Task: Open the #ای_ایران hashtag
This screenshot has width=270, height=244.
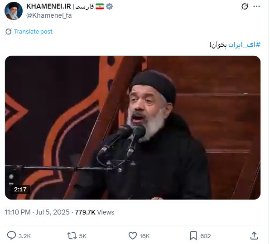Action: (244, 44)
